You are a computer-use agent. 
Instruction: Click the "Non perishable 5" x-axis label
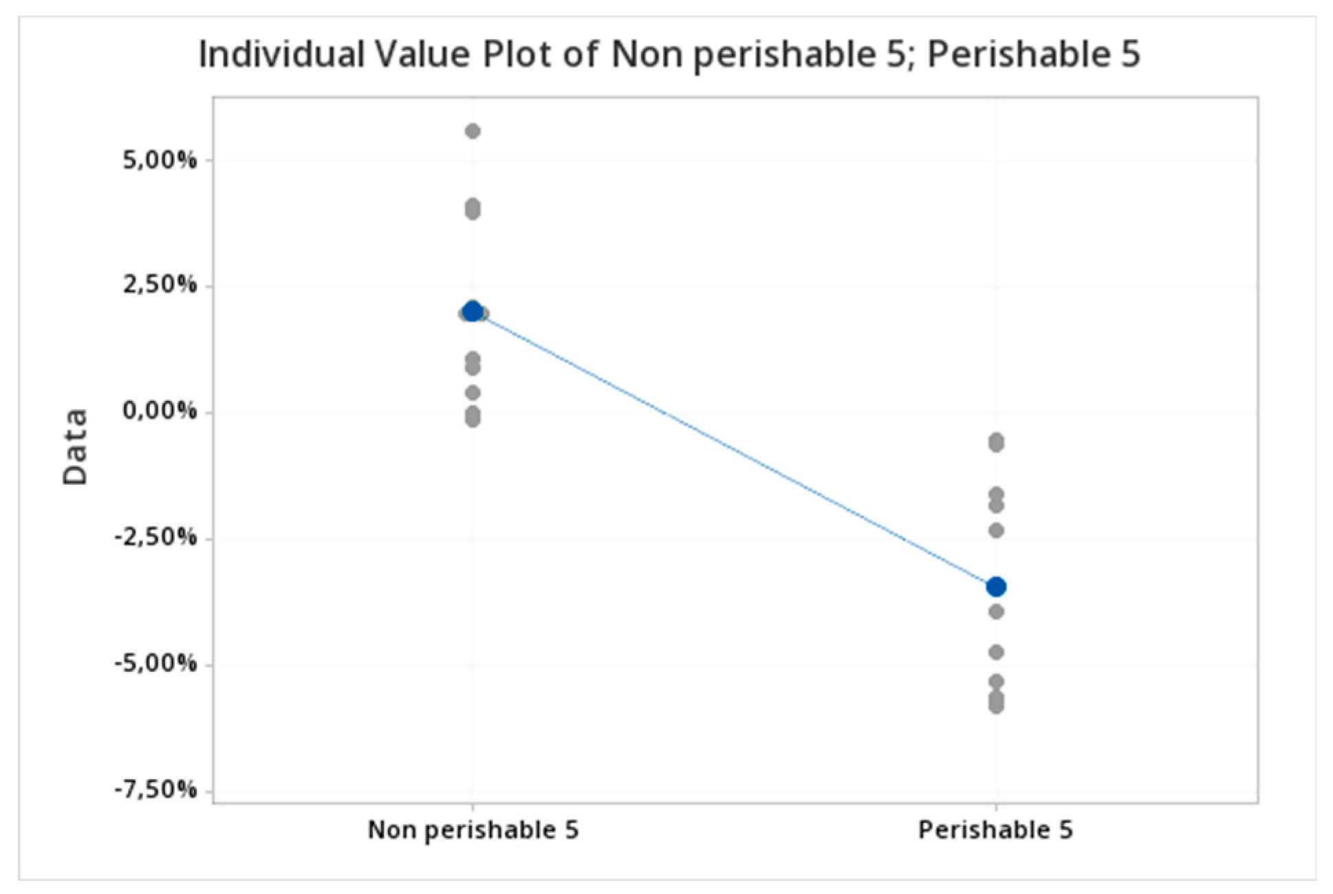tap(473, 830)
